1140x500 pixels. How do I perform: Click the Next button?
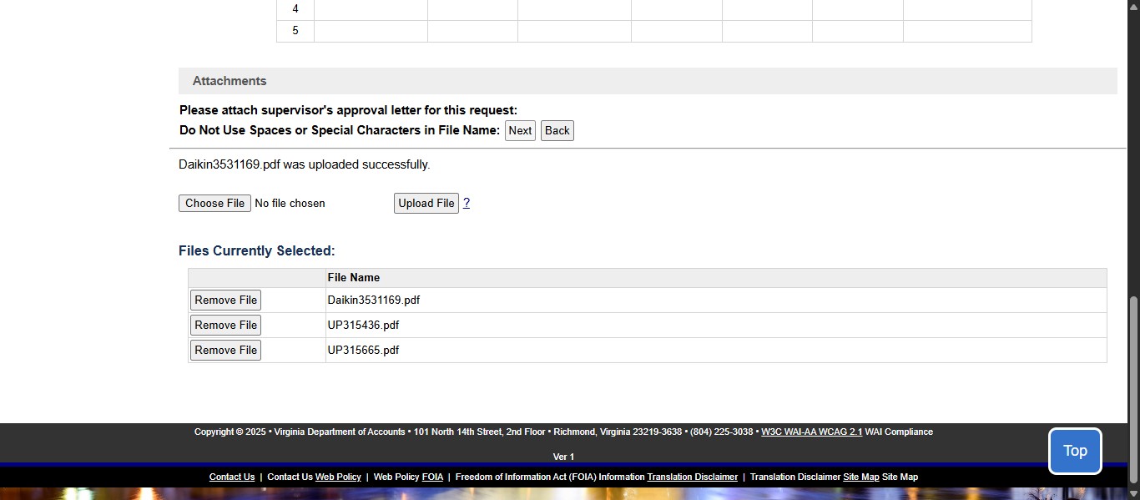[519, 130]
